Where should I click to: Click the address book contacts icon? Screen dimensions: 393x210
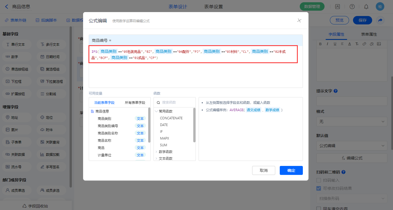pos(337,6)
